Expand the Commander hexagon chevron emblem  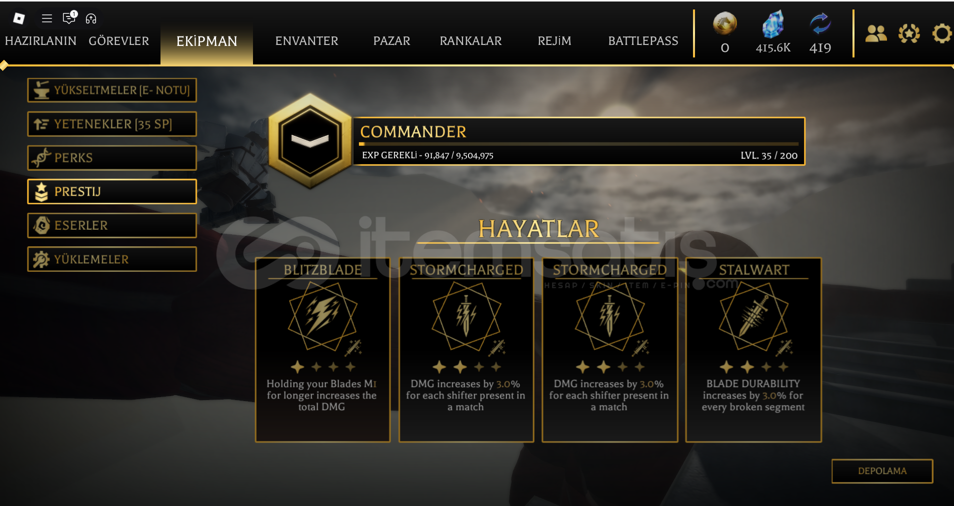(x=310, y=141)
